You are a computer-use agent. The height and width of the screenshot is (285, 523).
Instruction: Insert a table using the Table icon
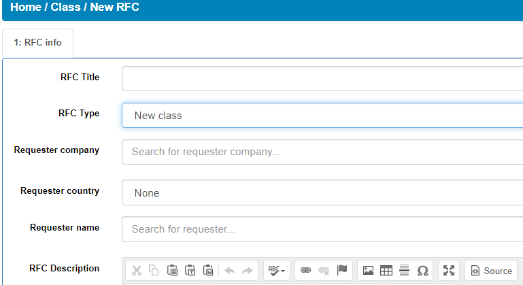[x=386, y=271]
